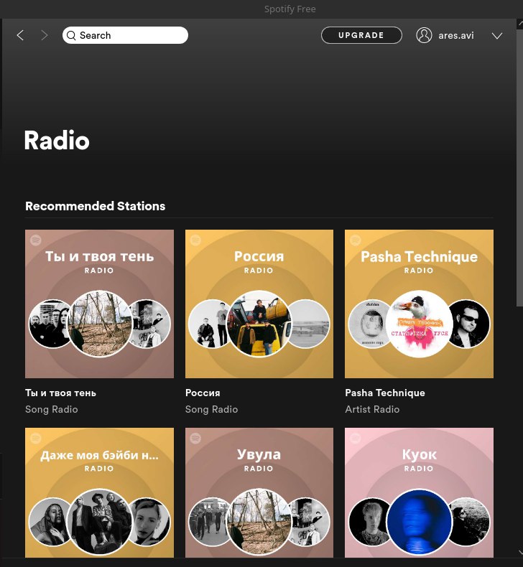The image size is (523, 567).
Task: Click Song Radio under Ты и твоя тень
Action: coord(52,409)
